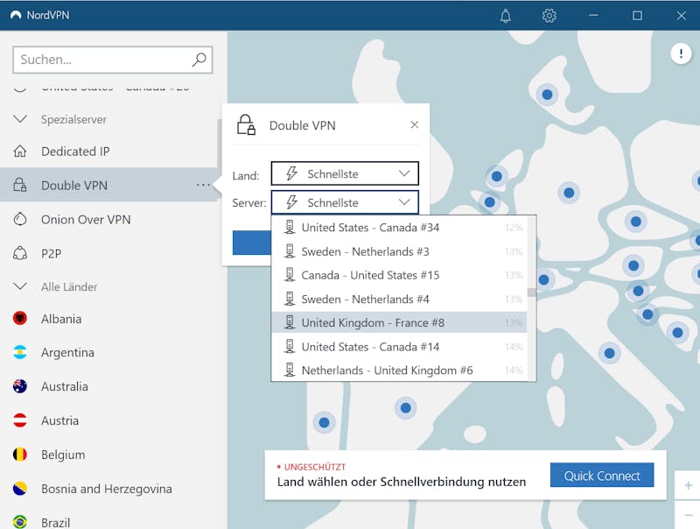Open the notifications bell icon

coord(506,16)
